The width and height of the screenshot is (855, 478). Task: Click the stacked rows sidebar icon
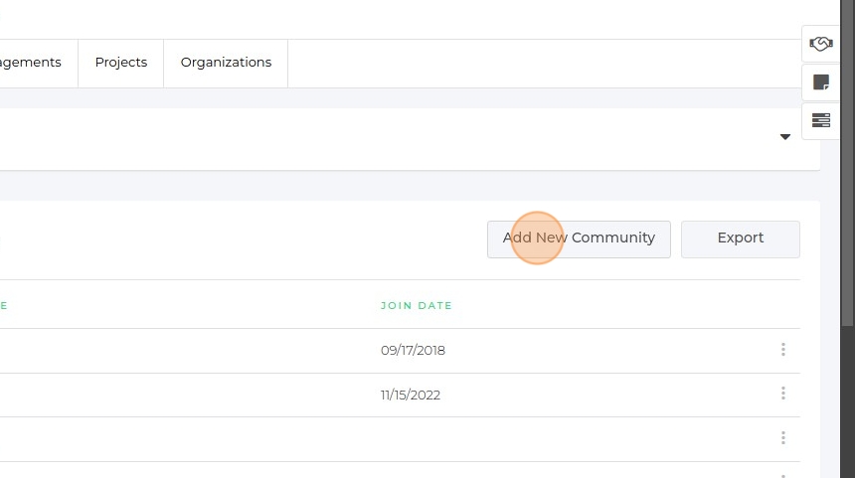point(820,120)
